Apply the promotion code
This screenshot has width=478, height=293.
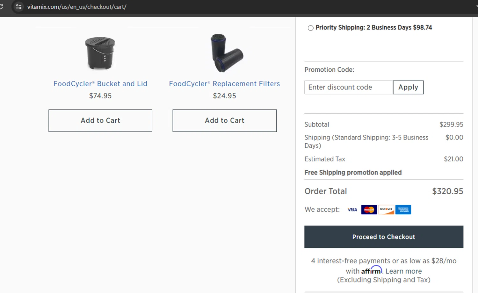click(408, 87)
